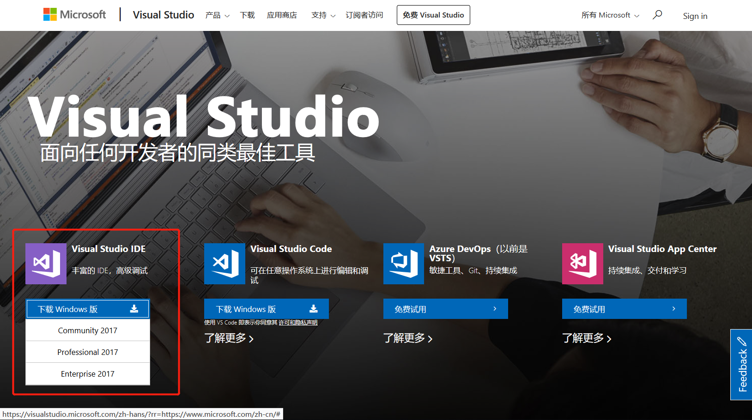Click the Visual Studio Code title text
The image size is (752, 420).
pos(291,249)
